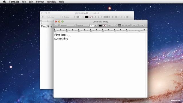Justify text in Untitled1 copy
183x103 pixels.
[129, 25]
